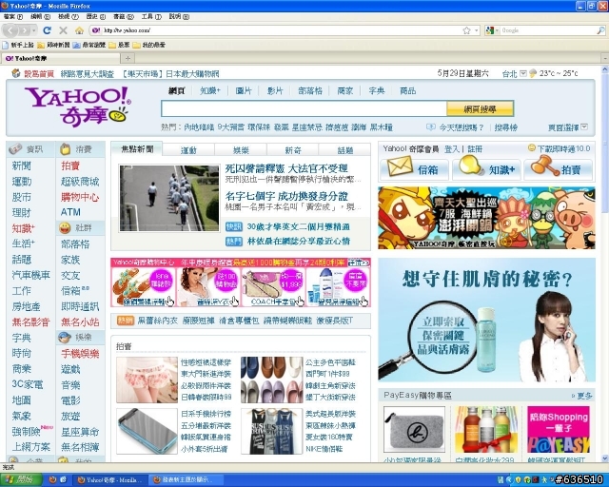Open the 檢視 menu
This screenshot has height=487, width=609.
pyautogui.click(x=69, y=17)
